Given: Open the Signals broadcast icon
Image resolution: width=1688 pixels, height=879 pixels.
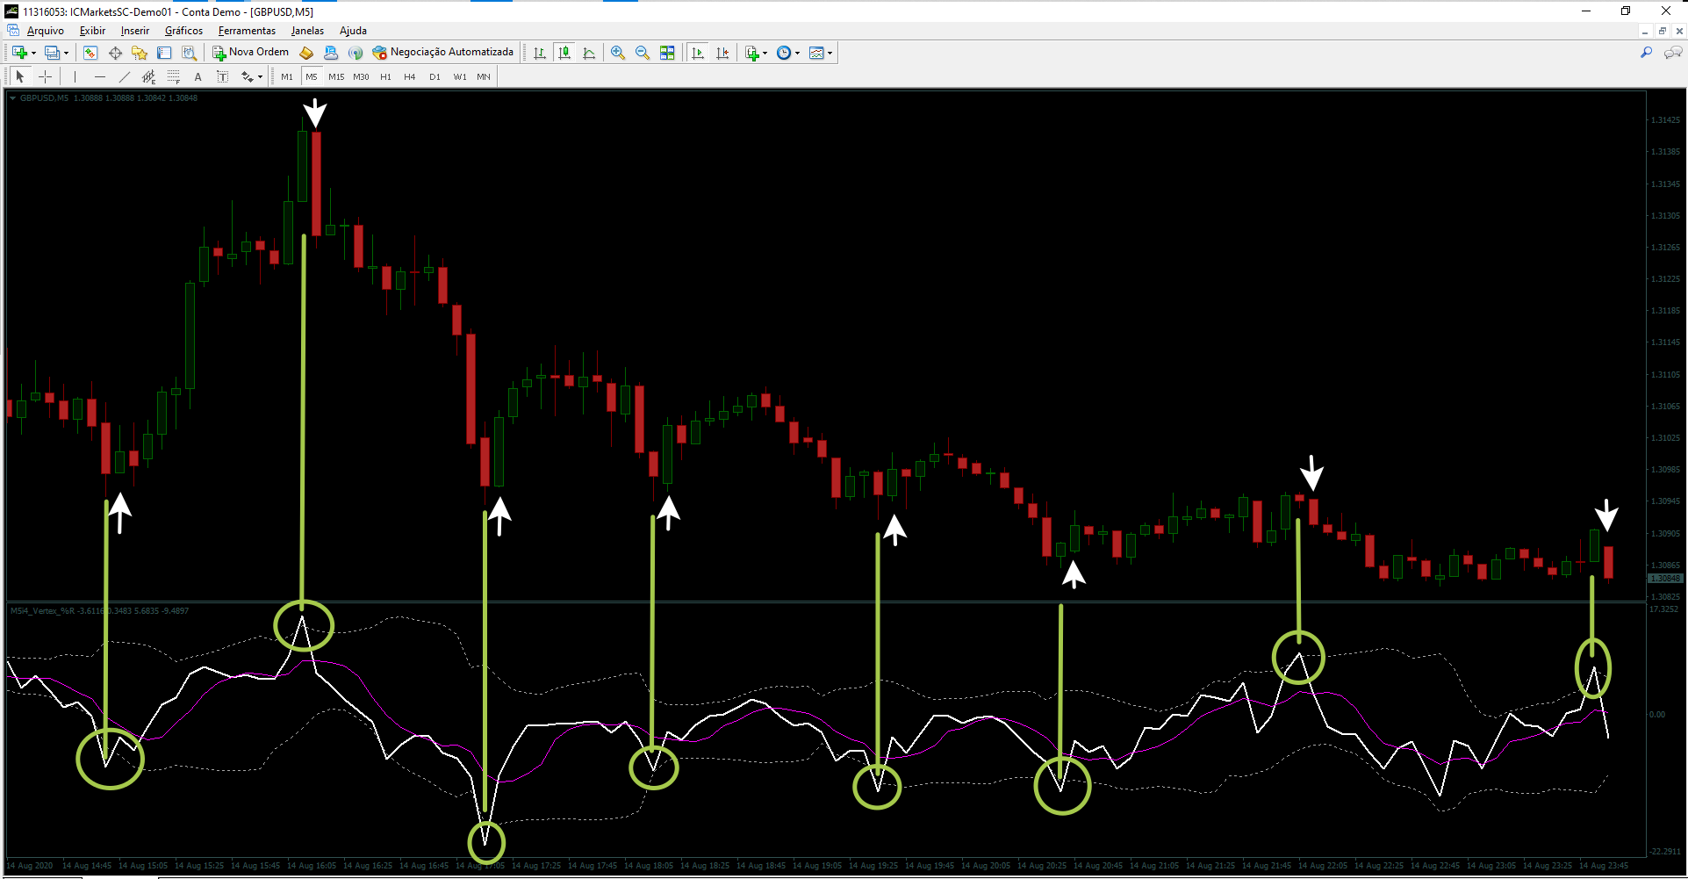Looking at the screenshot, I should tap(356, 53).
